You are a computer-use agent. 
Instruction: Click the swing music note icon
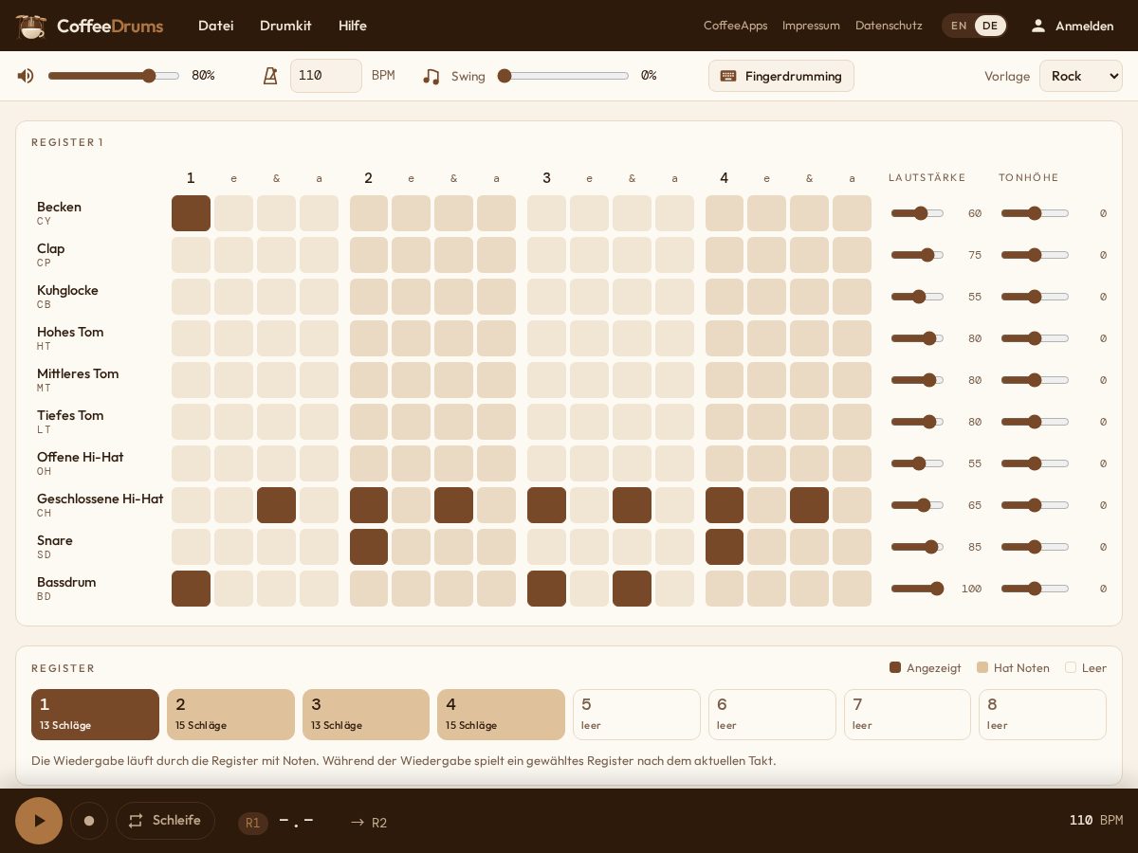(x=431, y=76)
